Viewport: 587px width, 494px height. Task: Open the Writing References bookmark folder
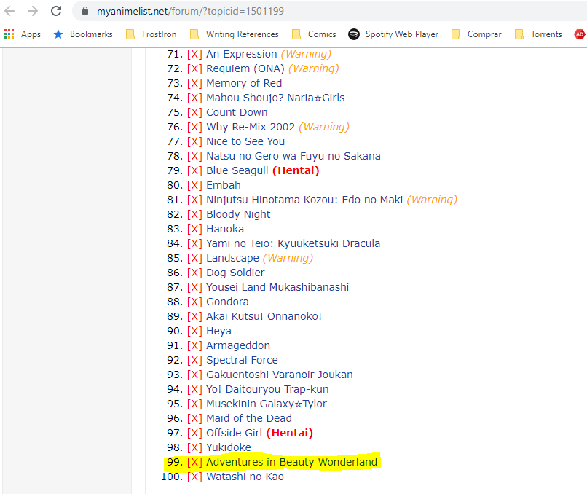(x=235, y=34)
